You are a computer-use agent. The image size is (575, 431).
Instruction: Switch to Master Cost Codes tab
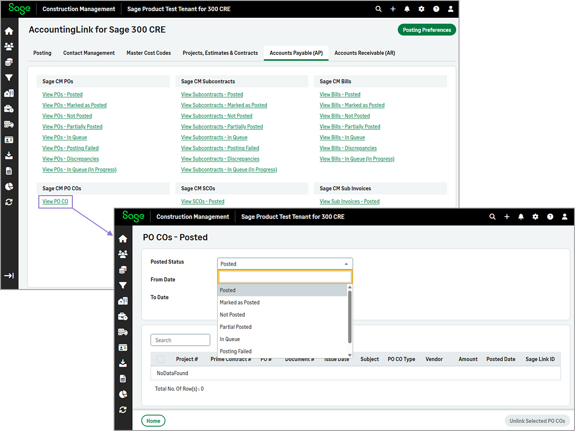point(149,53)
